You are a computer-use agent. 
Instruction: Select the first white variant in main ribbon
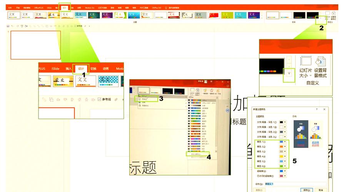(272, 15)
